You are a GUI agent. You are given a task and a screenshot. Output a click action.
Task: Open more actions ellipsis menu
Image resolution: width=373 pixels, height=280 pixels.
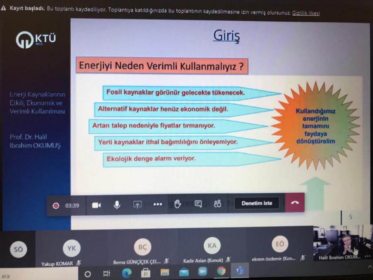[157, 205]
